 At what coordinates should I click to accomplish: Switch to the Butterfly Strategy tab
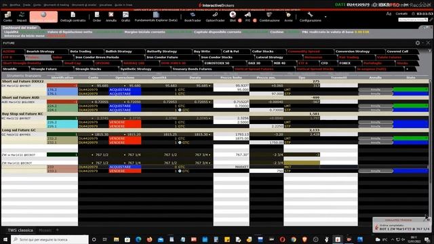click(168, 52)
